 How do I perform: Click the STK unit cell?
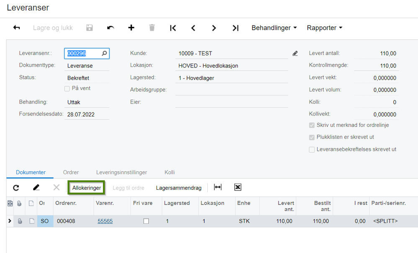pyautogui.click(x=247, y=221)
